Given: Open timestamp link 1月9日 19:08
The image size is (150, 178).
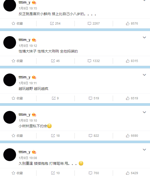Looking at the screenshot, I should [x=28, y=158].
